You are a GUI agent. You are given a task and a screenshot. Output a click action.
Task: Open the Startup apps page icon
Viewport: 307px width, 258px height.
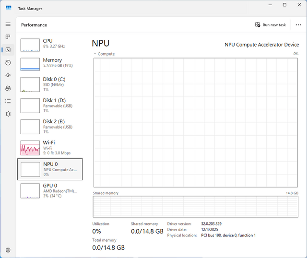[x=8, y=75]
